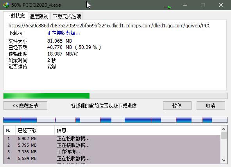Open the 速度限制 tab
Image resolution: width=231 pixels, height=167 pixels.
(x=39, y=16)
